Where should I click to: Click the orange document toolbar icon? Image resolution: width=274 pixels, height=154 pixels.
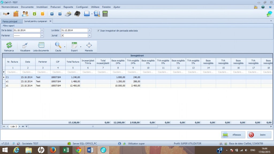pyautogui.click(x=43, y=14)
